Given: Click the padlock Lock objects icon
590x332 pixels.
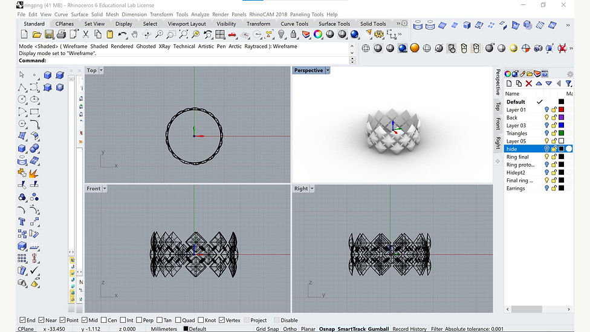Looking at the screenshot, I should point(294,34).
